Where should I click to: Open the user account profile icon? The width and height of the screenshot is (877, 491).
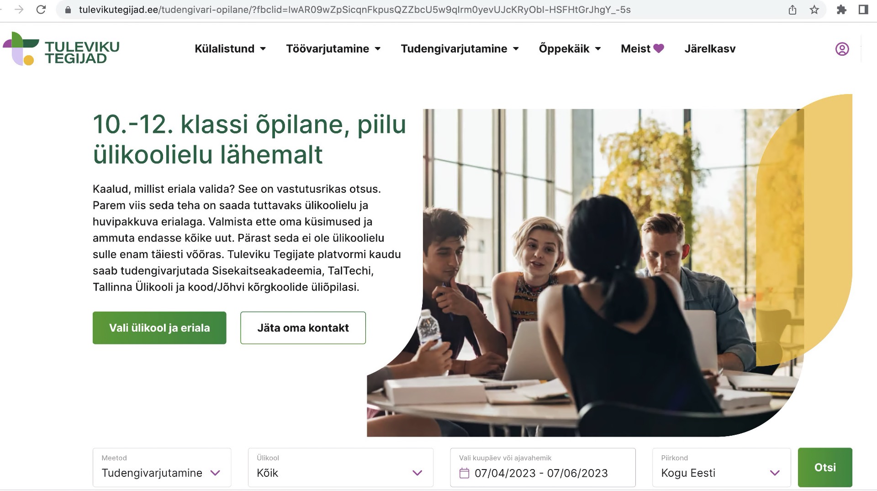coord(842,49)
